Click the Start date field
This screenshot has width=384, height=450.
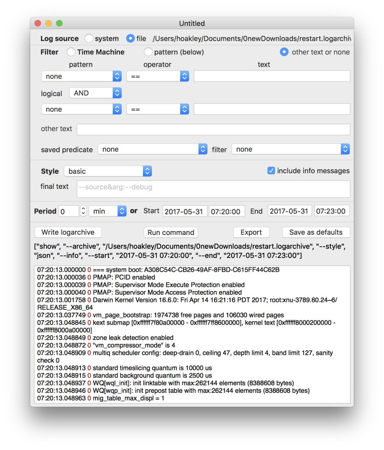click(185, 211)
